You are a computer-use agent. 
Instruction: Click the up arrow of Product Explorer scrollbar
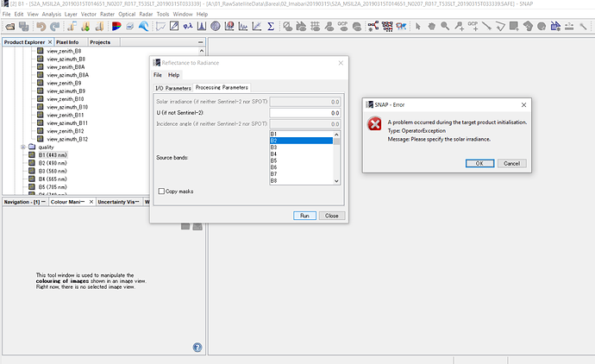point(202,51)
